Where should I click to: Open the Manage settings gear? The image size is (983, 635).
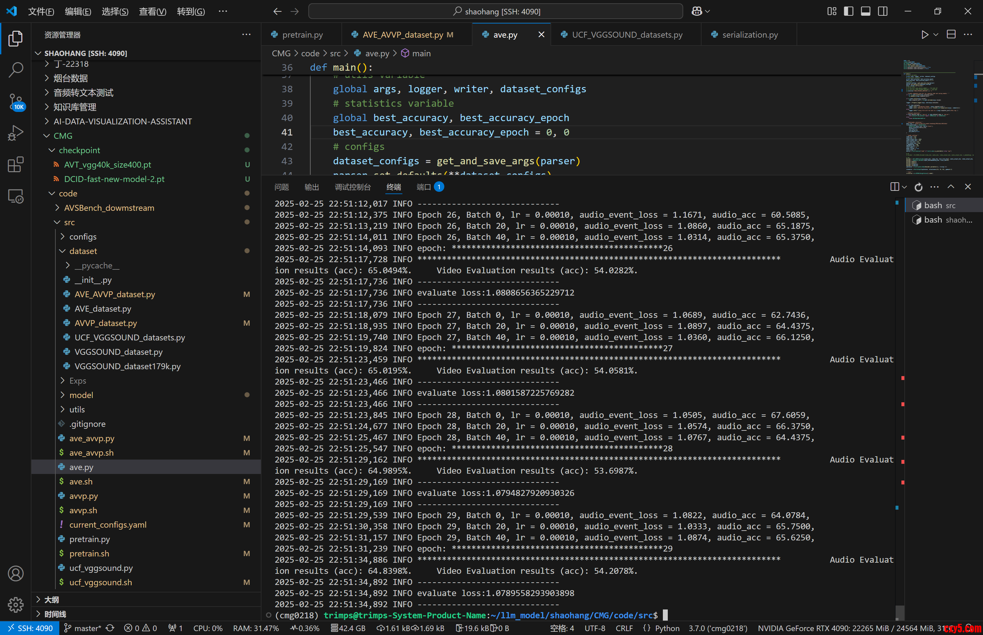point(16,605)
